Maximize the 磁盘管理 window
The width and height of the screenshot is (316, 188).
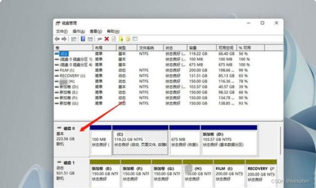tap(263, 23)
